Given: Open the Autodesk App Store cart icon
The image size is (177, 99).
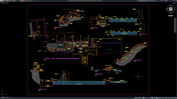Looking at the screenshot, I should click(161, 1).
